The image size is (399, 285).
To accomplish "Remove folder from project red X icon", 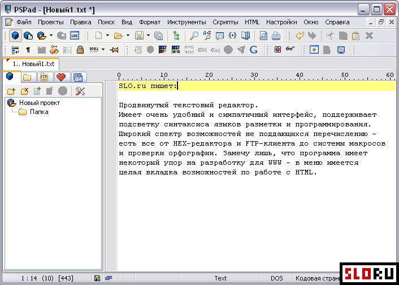I will 25,91.
